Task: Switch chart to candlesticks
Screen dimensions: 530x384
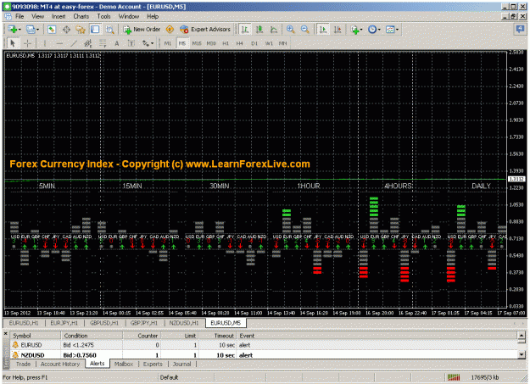Action: coord(259,30)
